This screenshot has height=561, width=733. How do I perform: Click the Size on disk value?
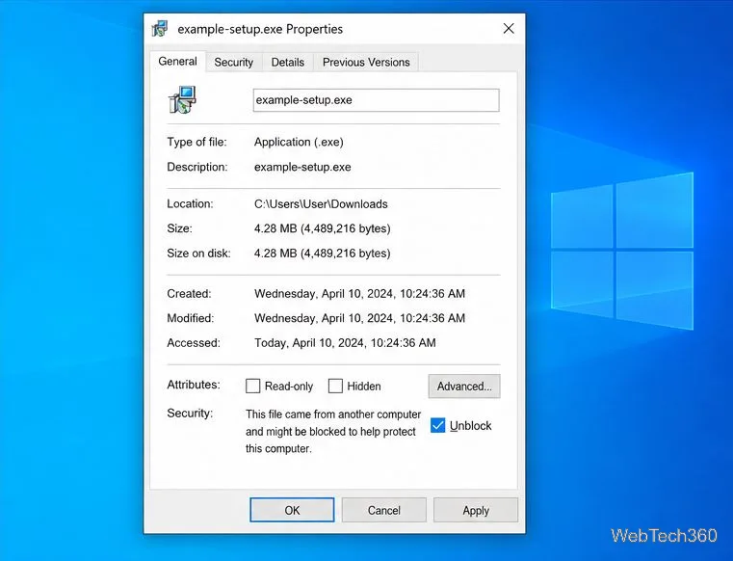tap(322, 254)
